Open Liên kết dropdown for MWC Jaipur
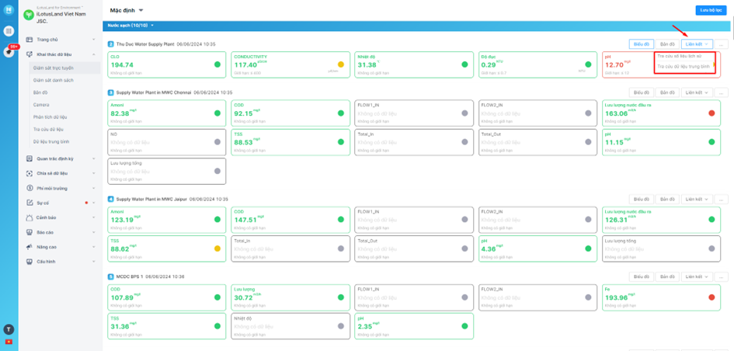734x351 pixels. click(697, 199)
